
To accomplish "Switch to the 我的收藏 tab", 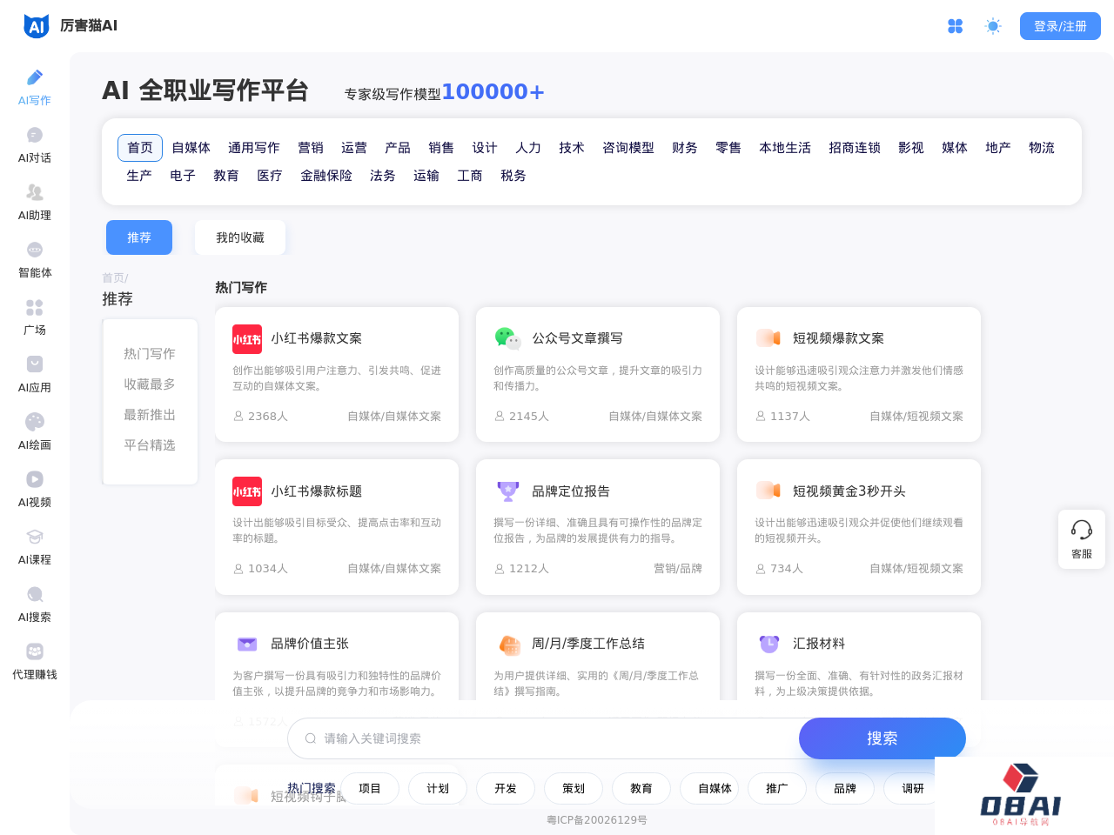I will (x=239, y=237).
